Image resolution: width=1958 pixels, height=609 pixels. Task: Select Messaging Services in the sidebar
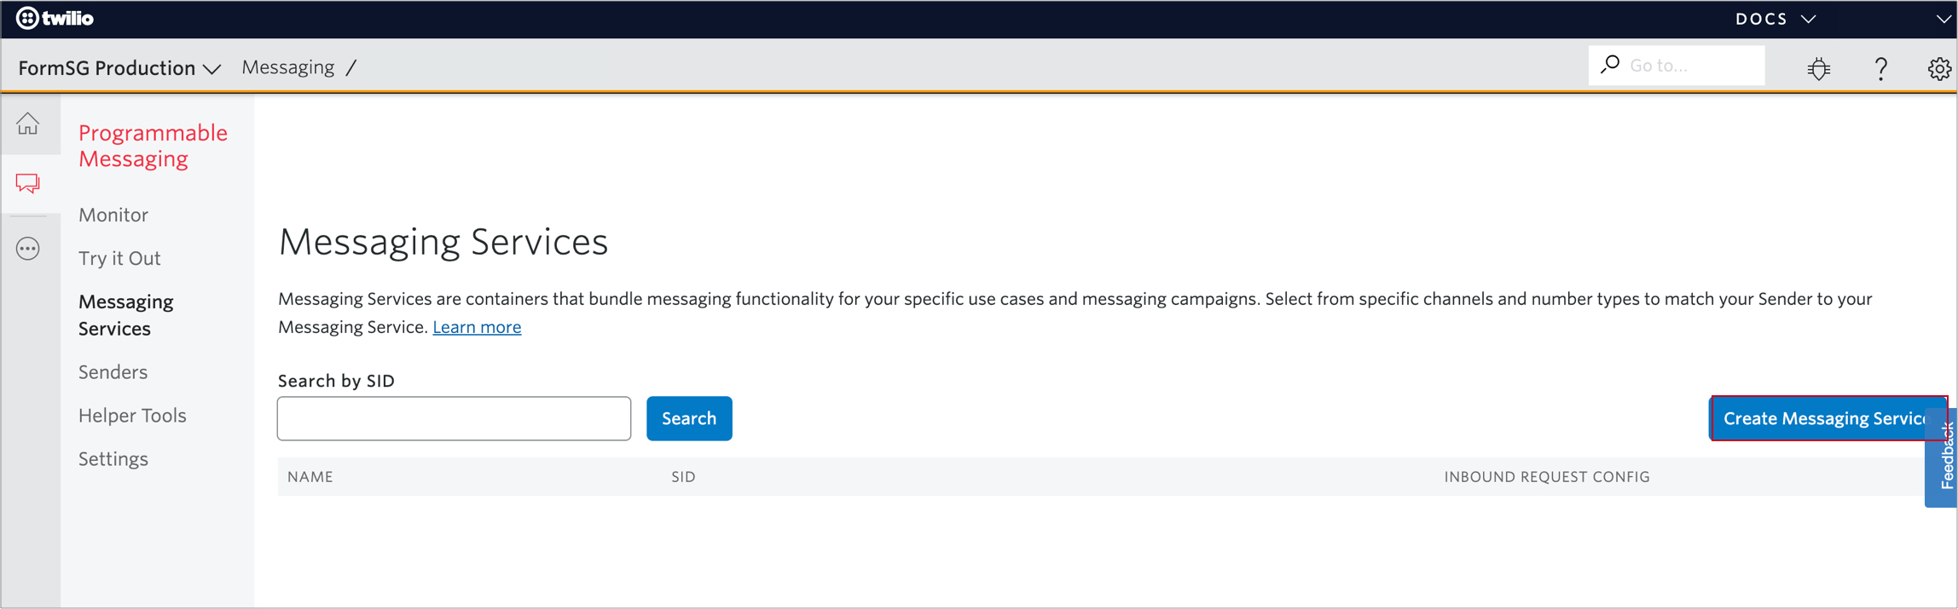[x=126, y=315]
